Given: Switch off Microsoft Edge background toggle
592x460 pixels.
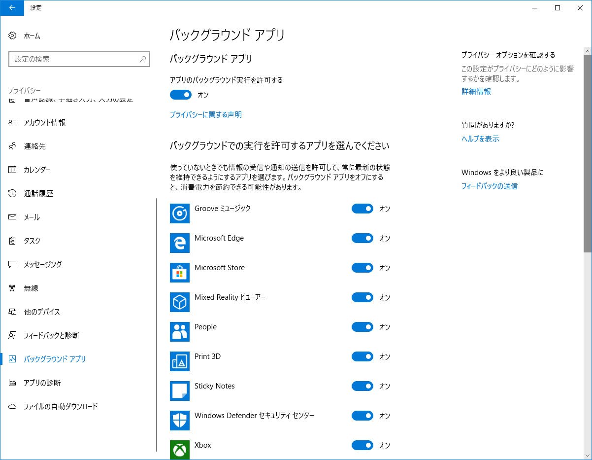Looking at the screenshot, I should click(362, 238).
